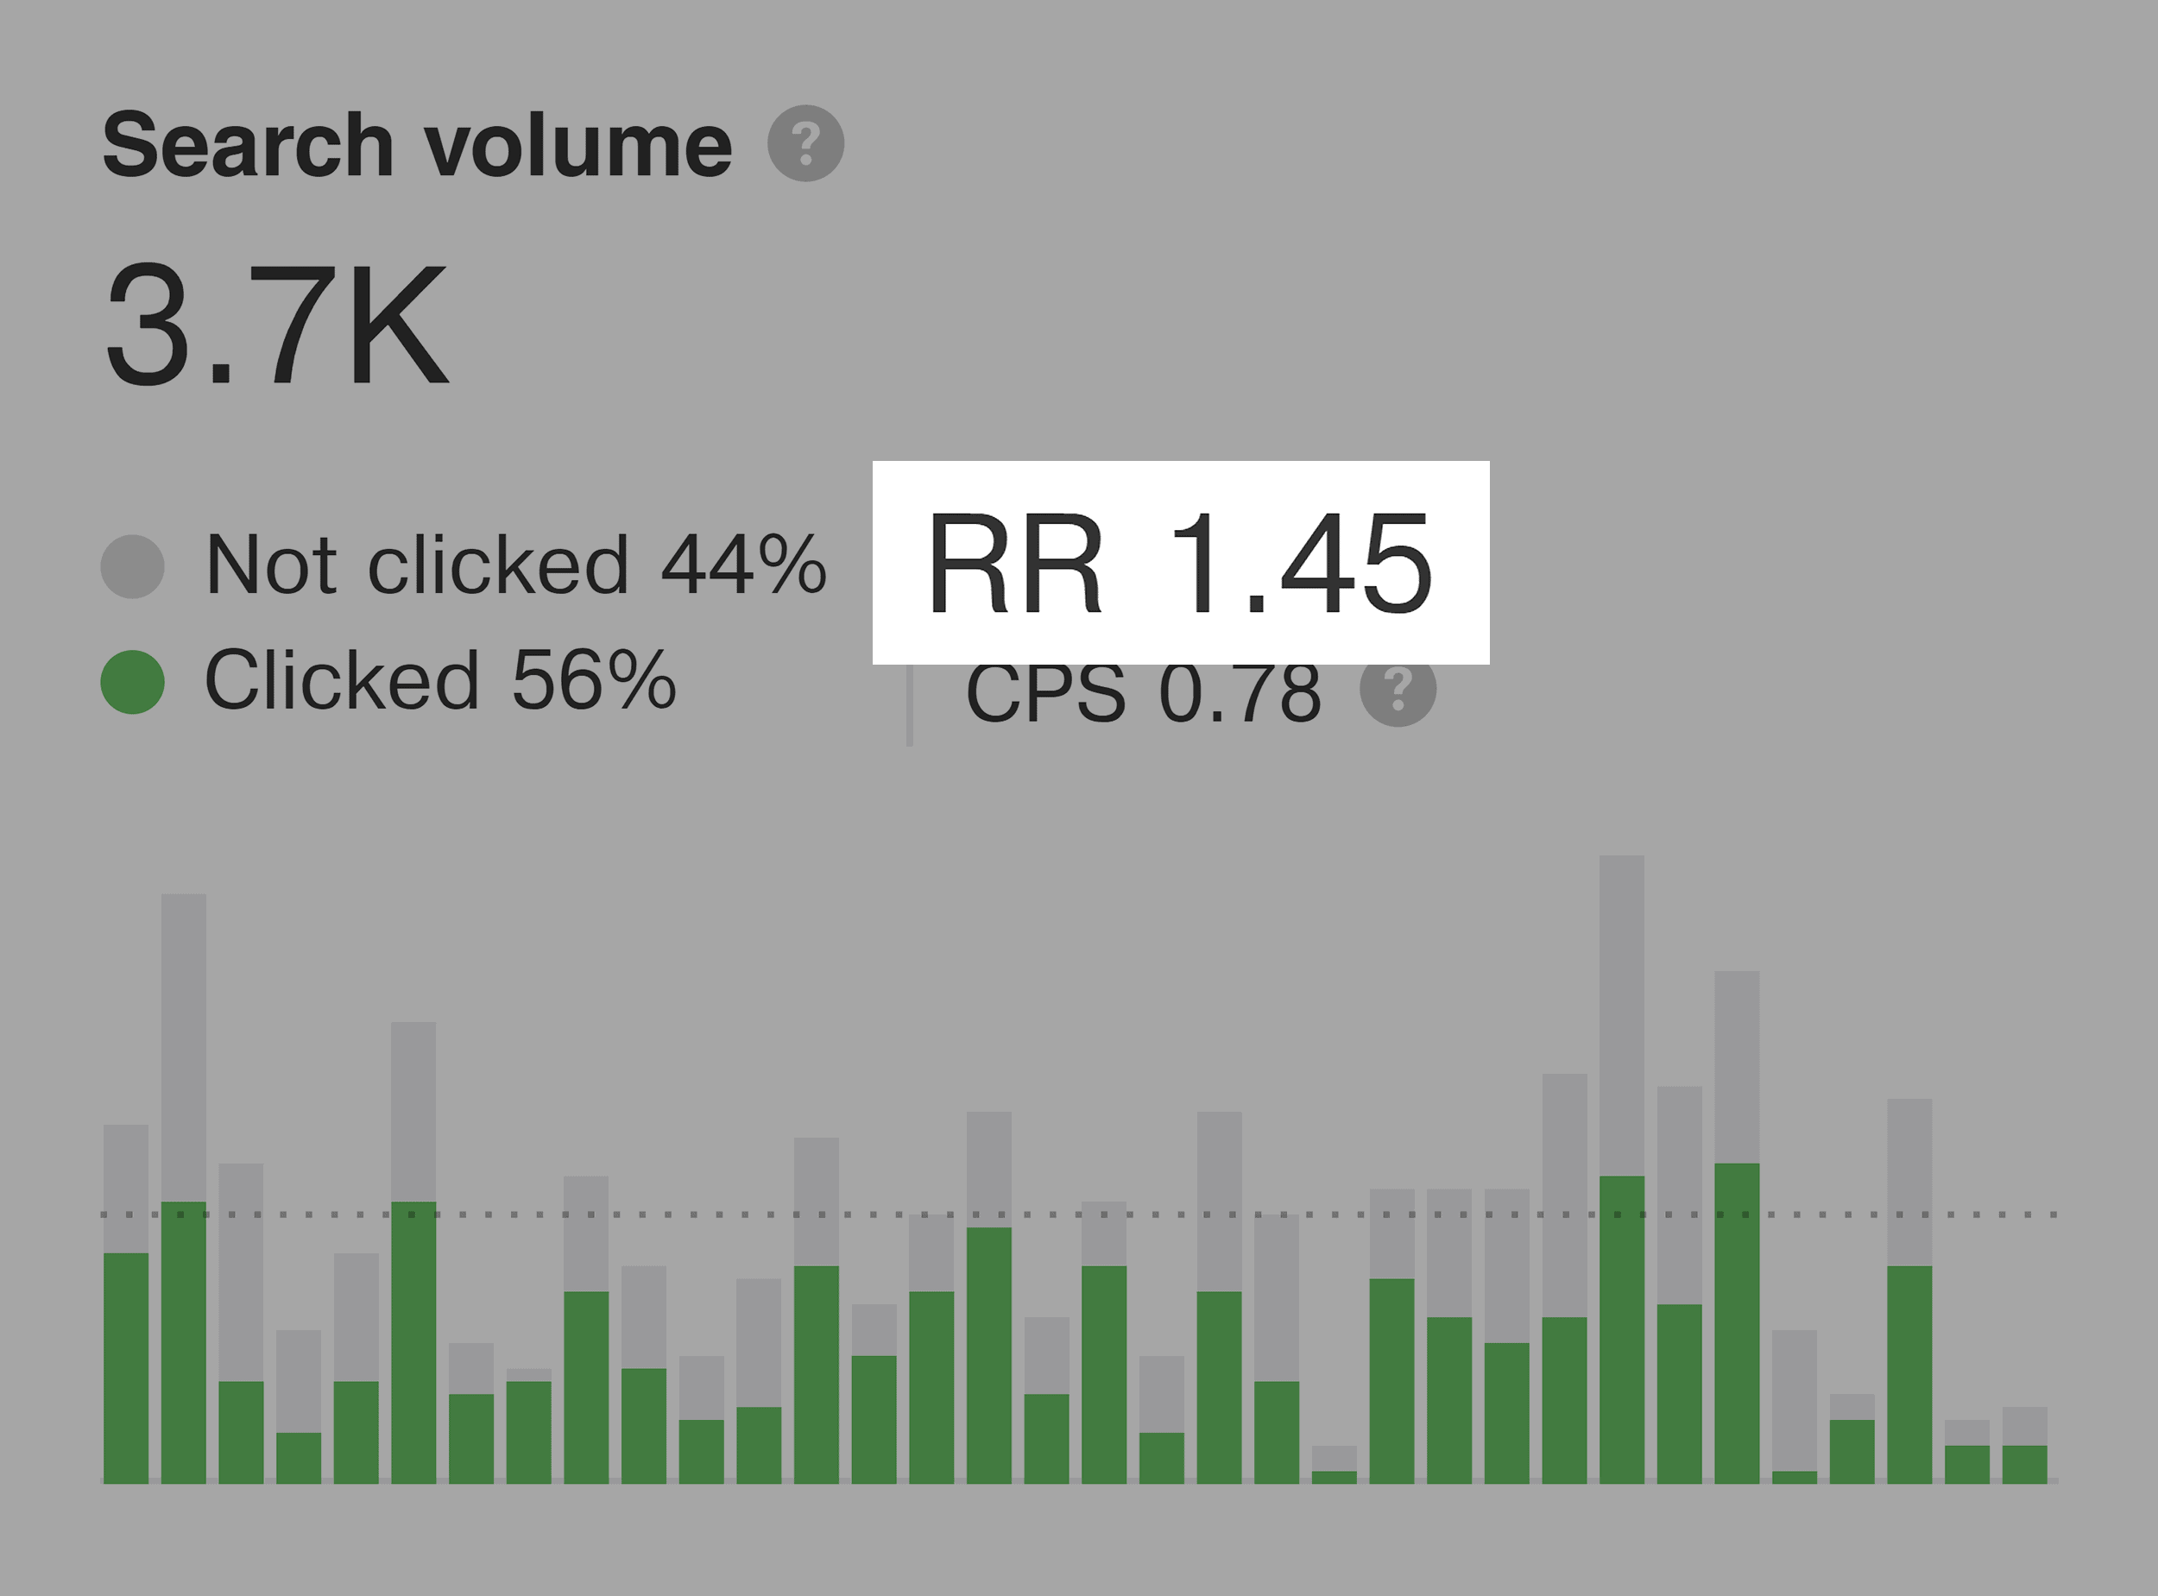Click the second bar from the left
Viewport: 2158px width, 1596px height.
pyautogui.click(x=184, y=1189)
